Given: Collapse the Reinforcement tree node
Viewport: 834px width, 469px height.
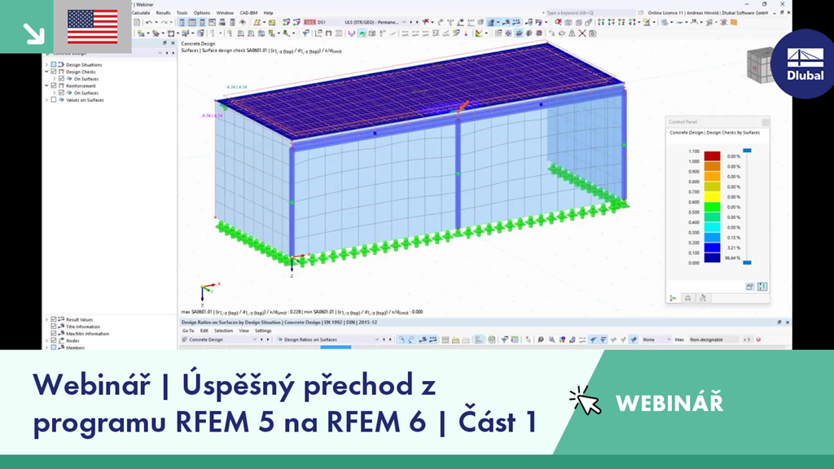Looking at the screenshot, I should [x=46, y=85].
